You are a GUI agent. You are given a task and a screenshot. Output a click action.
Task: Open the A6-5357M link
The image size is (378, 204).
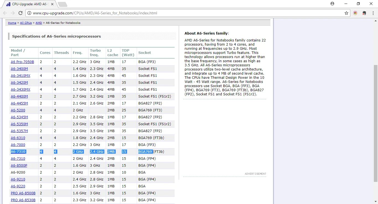[19, 131]
